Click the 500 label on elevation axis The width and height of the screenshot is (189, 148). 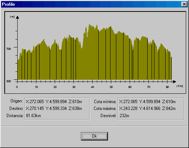(x=9, y=81)
